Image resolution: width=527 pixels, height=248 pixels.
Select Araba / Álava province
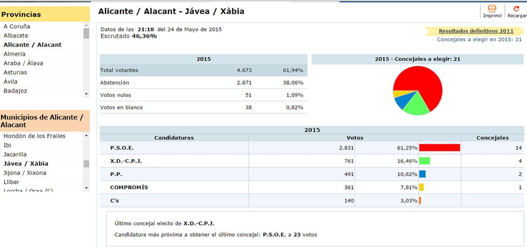(23, 63)
